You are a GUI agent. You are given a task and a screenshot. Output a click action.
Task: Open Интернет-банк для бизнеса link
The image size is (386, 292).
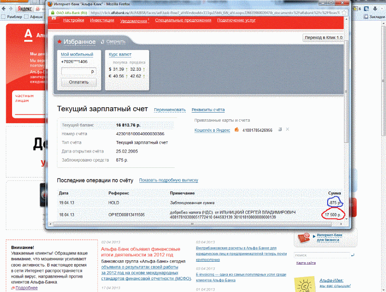pos(330,237)
